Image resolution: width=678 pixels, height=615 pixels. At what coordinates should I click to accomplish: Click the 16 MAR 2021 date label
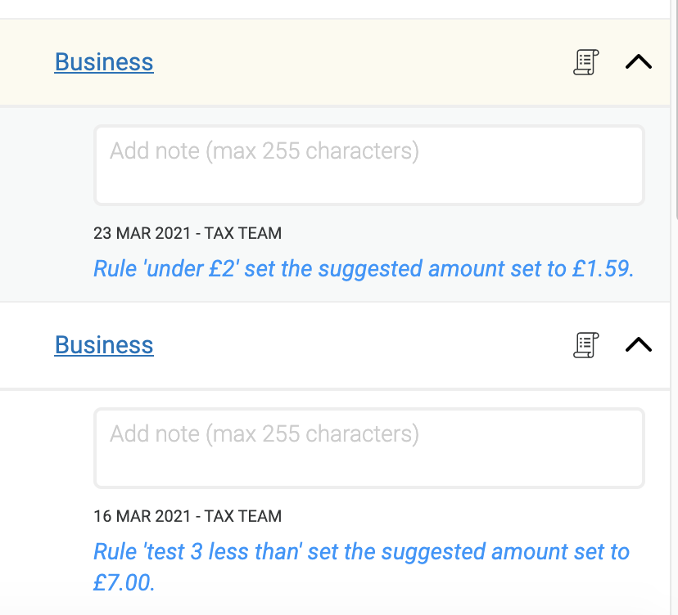click(x=142, y=517)
